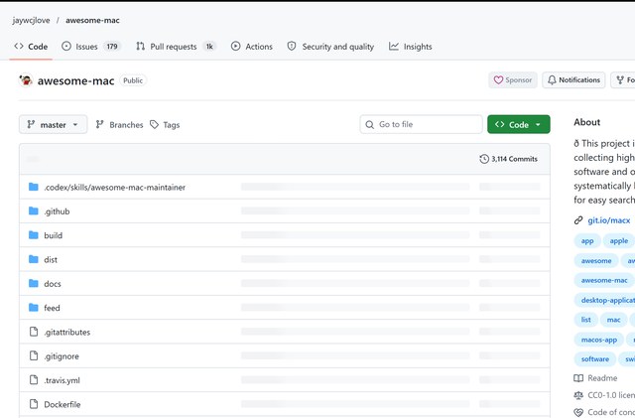Open the Notifications button
This screenshot has width=635, height=418.
tap(573, 79)
